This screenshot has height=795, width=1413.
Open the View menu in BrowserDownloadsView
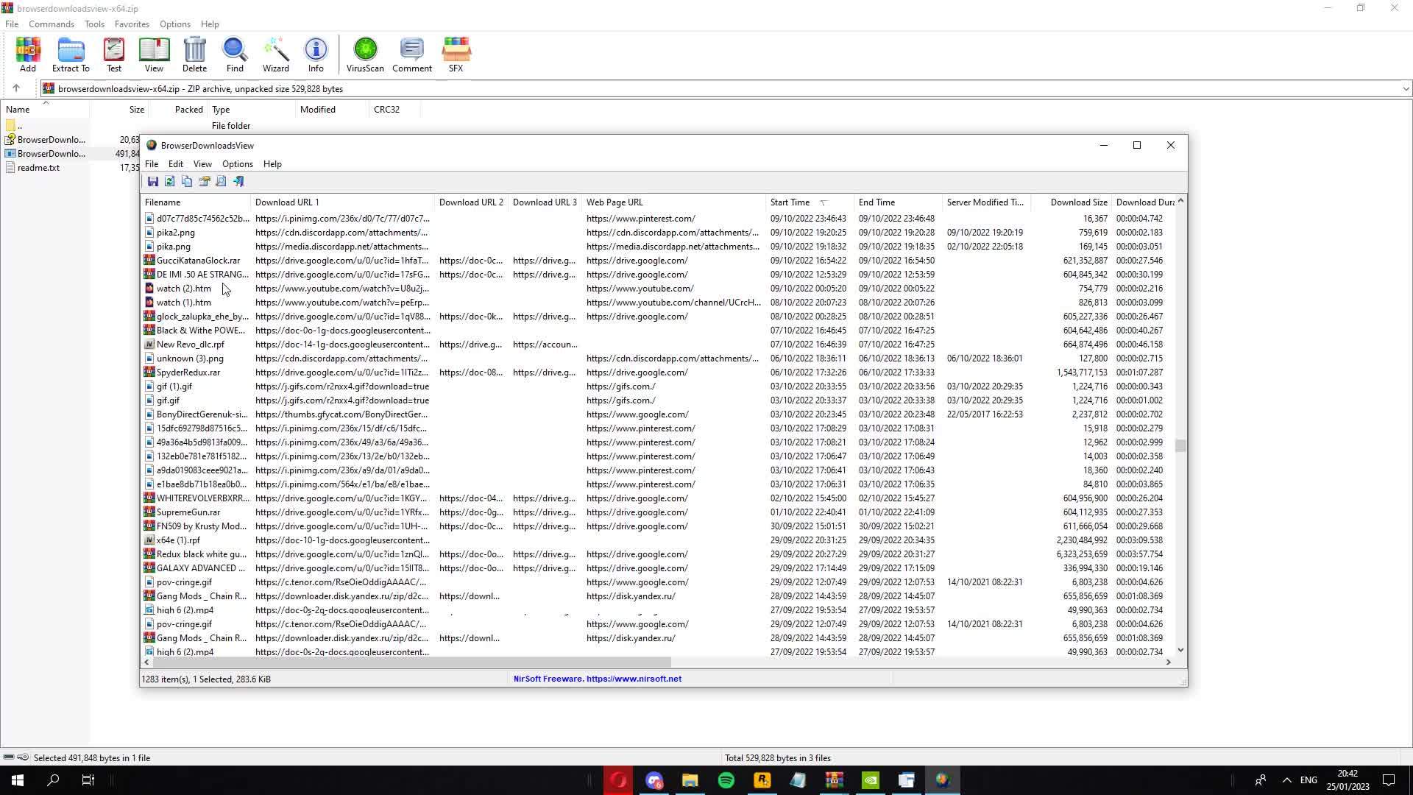click(x=202, y=163)
